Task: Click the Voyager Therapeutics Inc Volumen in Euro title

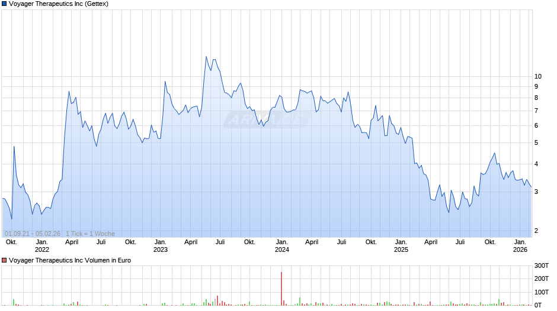Action: click(x=70, y=260)
